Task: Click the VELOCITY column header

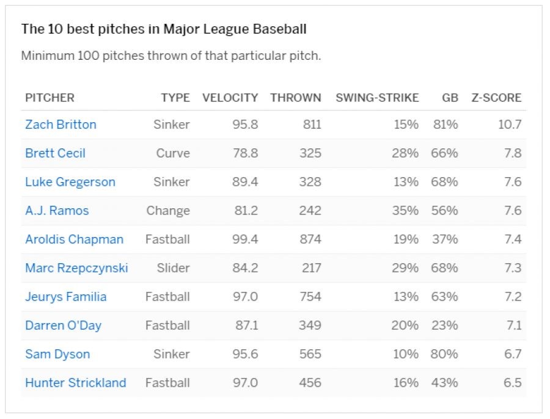Action: [230, 98]
